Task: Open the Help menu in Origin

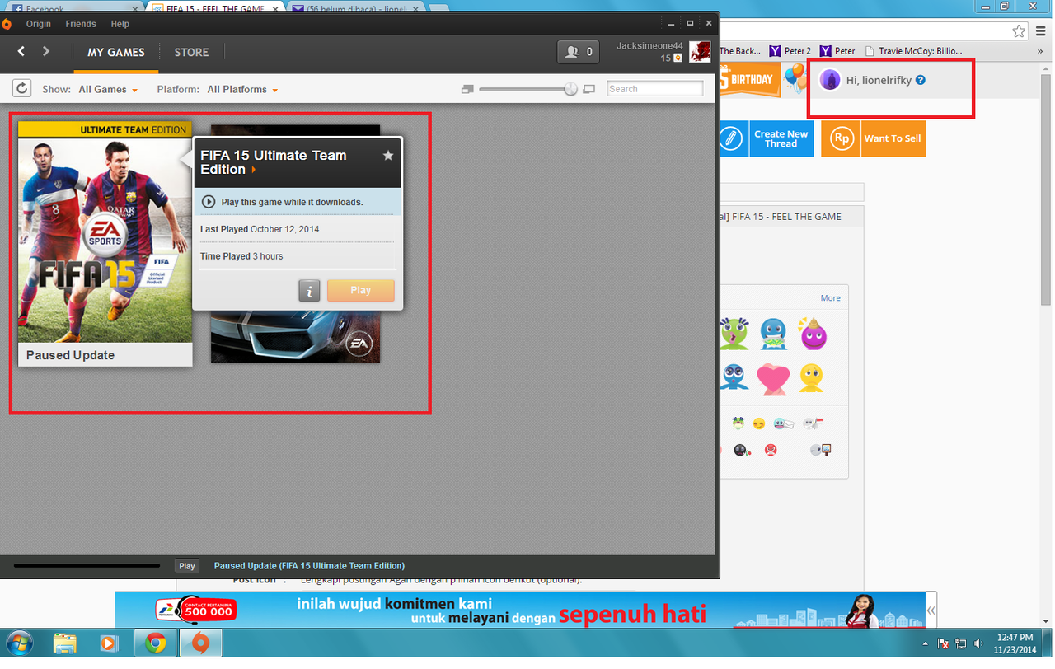Action: 120,24
